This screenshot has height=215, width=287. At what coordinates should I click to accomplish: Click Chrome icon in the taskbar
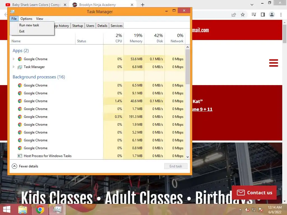click(40, 209)
